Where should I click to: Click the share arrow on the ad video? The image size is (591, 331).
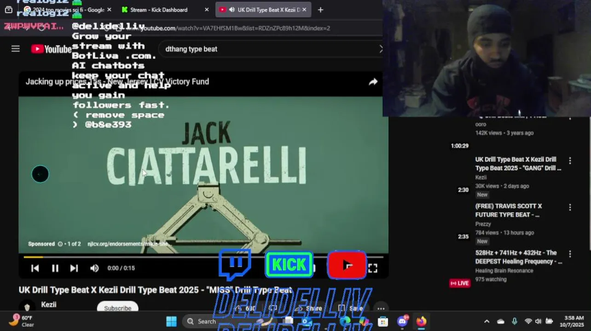click(x=373, y=82)
